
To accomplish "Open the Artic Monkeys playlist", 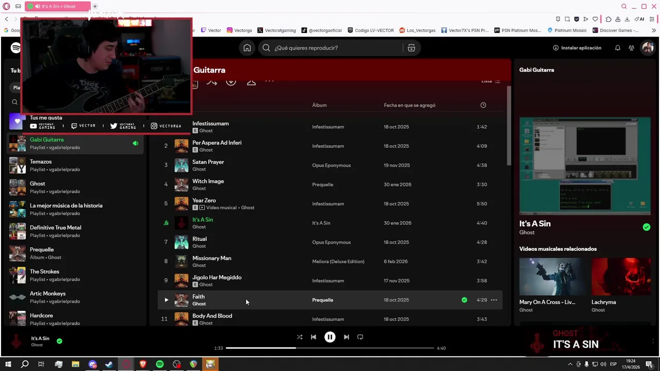I will [76, 297].
